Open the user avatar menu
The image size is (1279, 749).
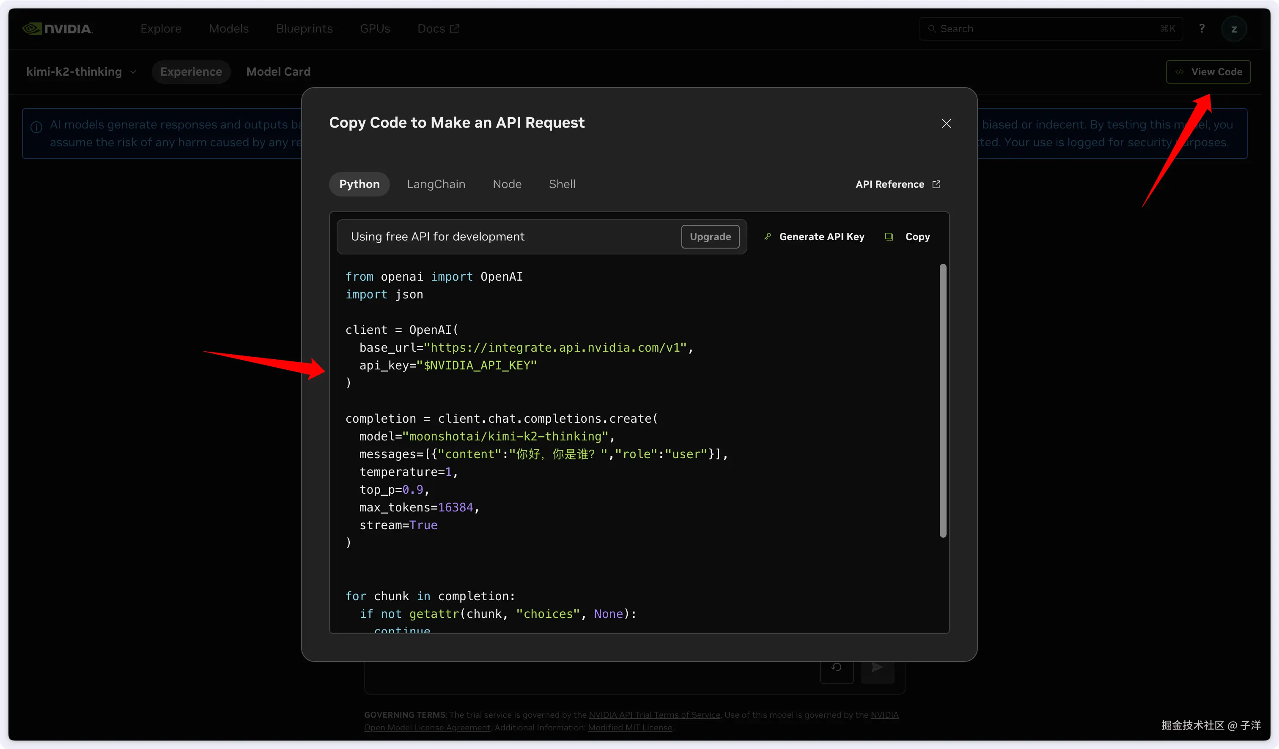pos(1234,29)
